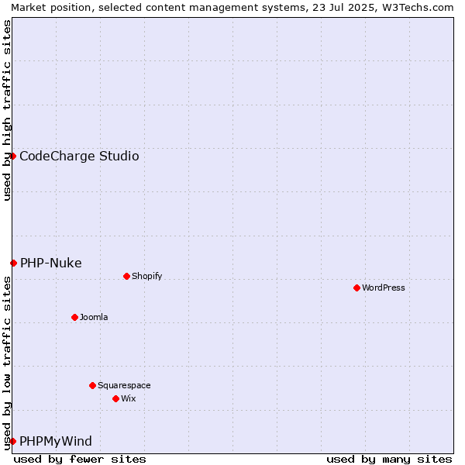Click the Shopify red marker
The width and height of the screenshot is (465, 465).
[x=126, y=277]
